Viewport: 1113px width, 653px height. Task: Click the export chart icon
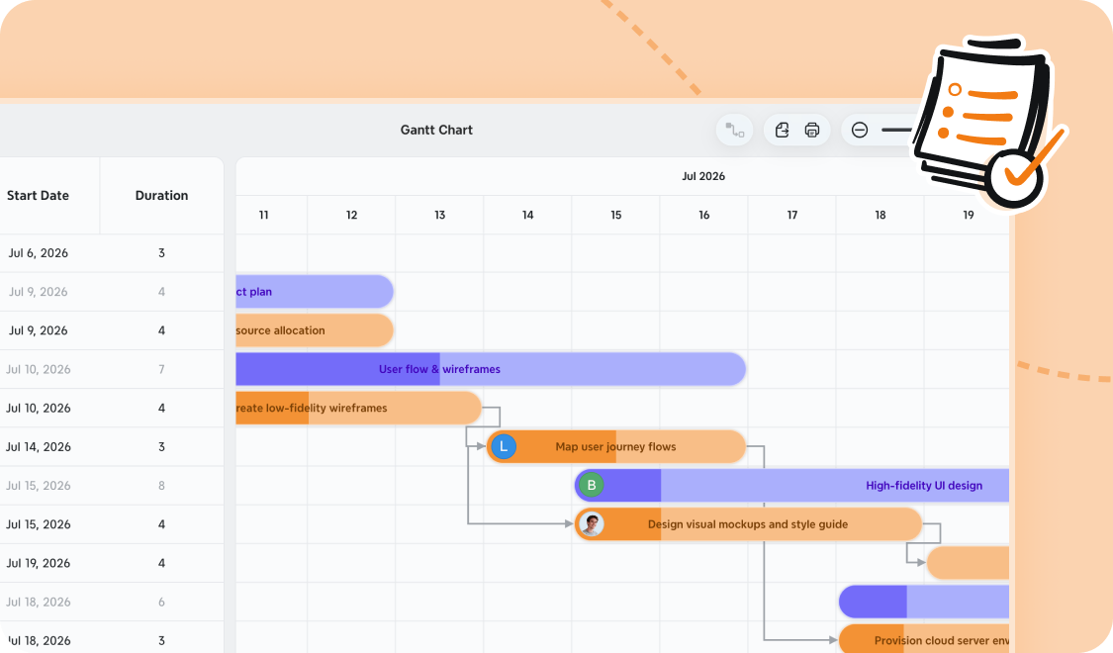click(x=783, y=130)
